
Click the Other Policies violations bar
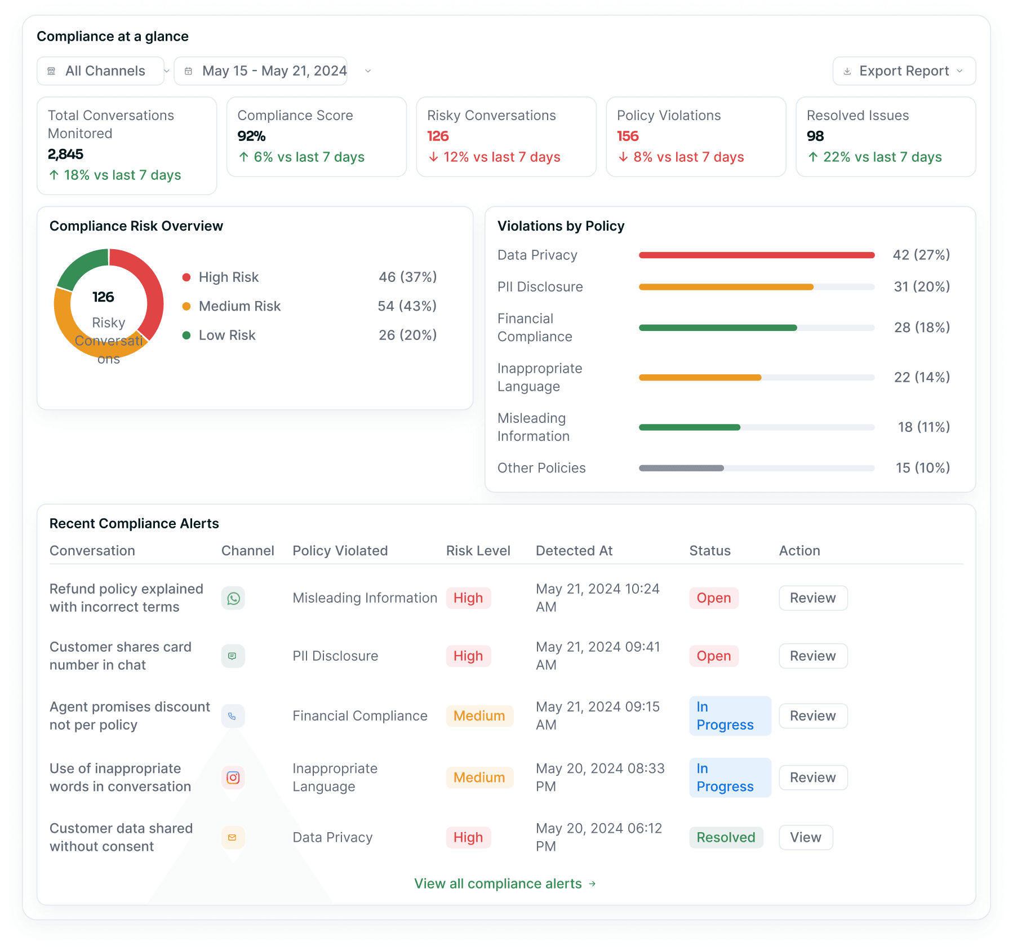[x=757, y=468]
